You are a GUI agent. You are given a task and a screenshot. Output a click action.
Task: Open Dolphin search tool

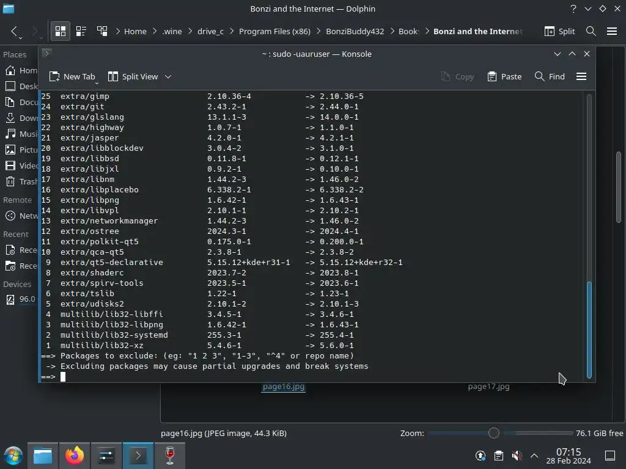(591, 31)
